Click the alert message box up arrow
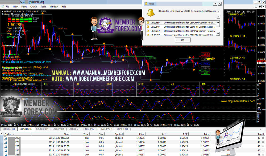This screenshot has width=266, height=156. click(x=218, y=11)
